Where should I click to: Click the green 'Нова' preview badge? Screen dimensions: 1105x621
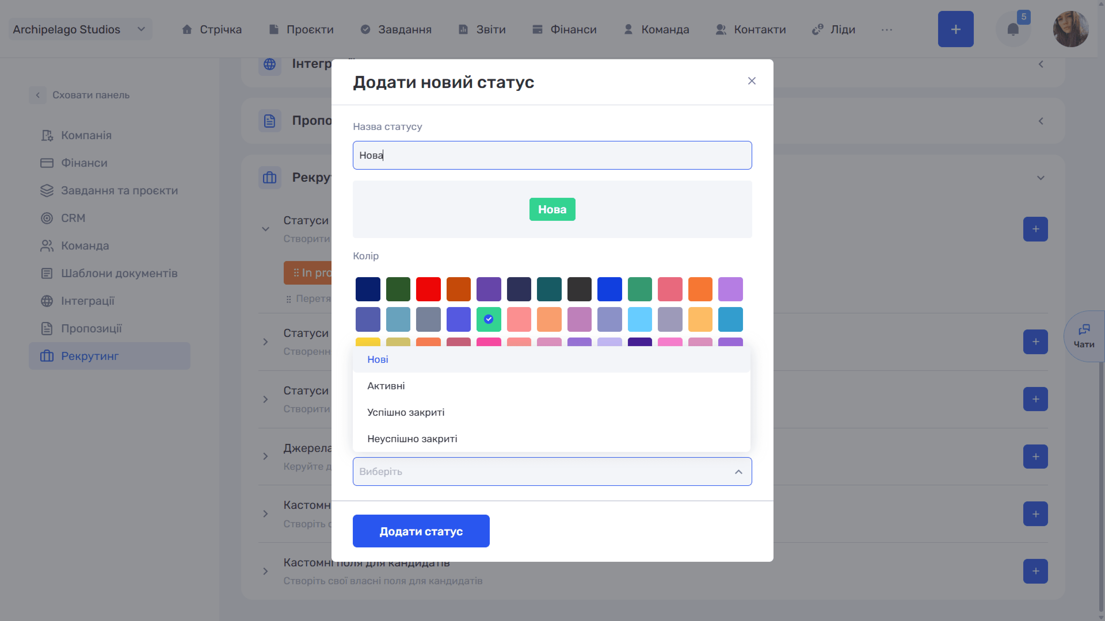point(552,210)
